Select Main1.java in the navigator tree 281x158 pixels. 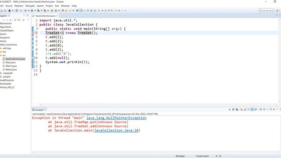point(10,66)
